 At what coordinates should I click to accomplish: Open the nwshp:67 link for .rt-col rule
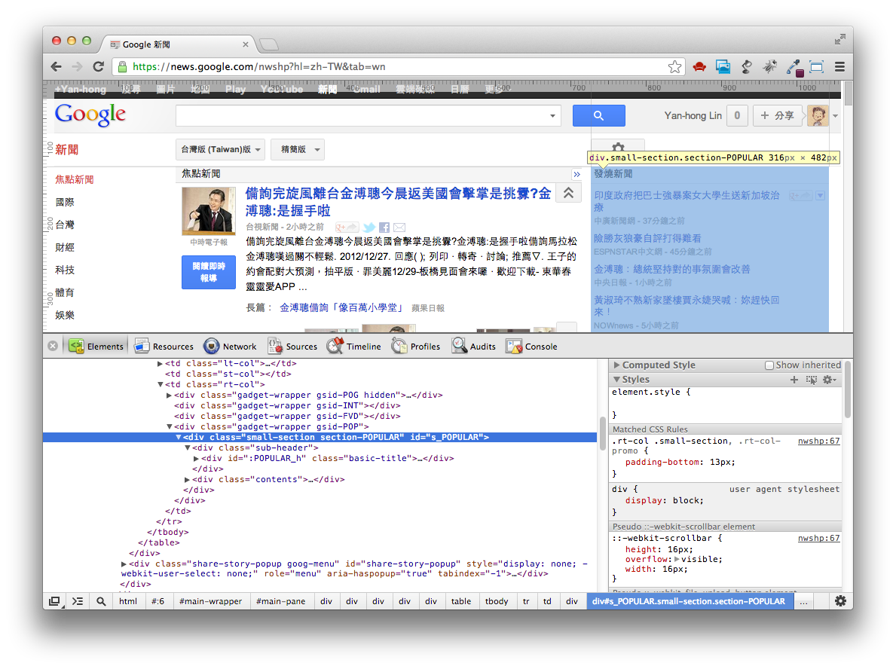tap(819, 441)
